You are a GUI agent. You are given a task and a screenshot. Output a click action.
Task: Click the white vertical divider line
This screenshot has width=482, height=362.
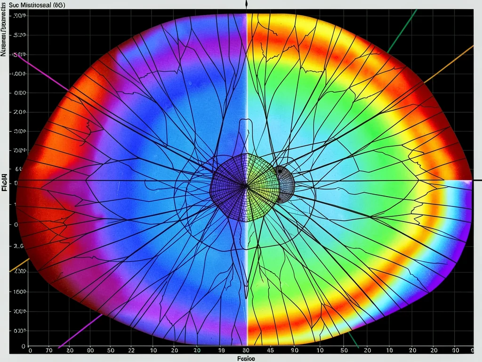(247, 180)
